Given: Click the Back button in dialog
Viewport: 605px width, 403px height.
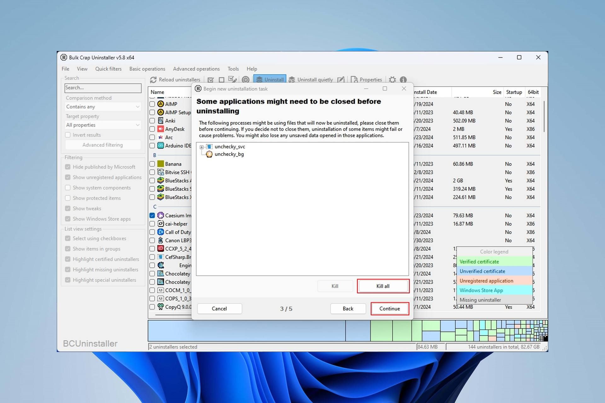Looking at the screenshot, I should coord(348,309).
